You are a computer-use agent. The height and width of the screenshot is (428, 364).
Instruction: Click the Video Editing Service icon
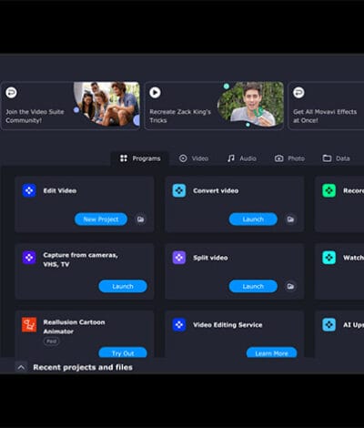pyautogui.click(x=179, y=325)
